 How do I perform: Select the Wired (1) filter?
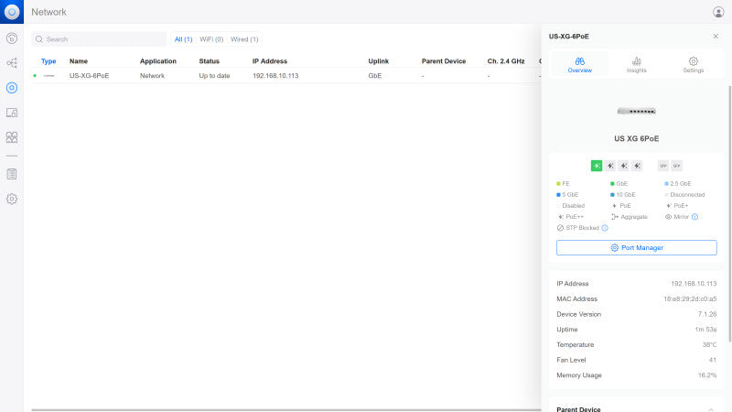244,39
